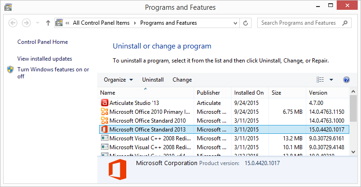The height and width of the screenshot is (187, 361).
Task: Click Change in the toolbar
Action: [182, 80]
